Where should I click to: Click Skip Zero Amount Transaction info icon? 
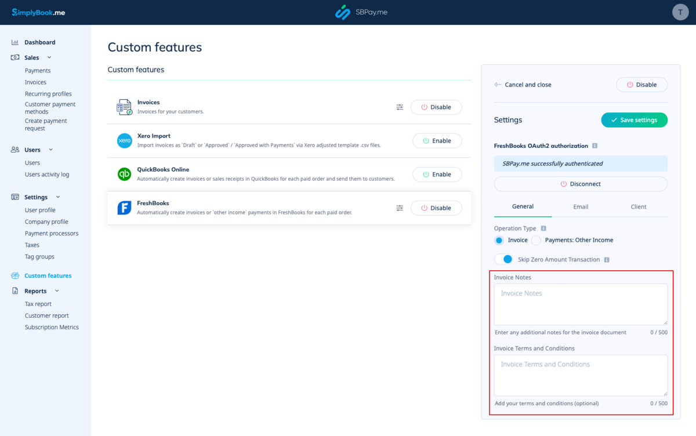click(x=607, y=260)
